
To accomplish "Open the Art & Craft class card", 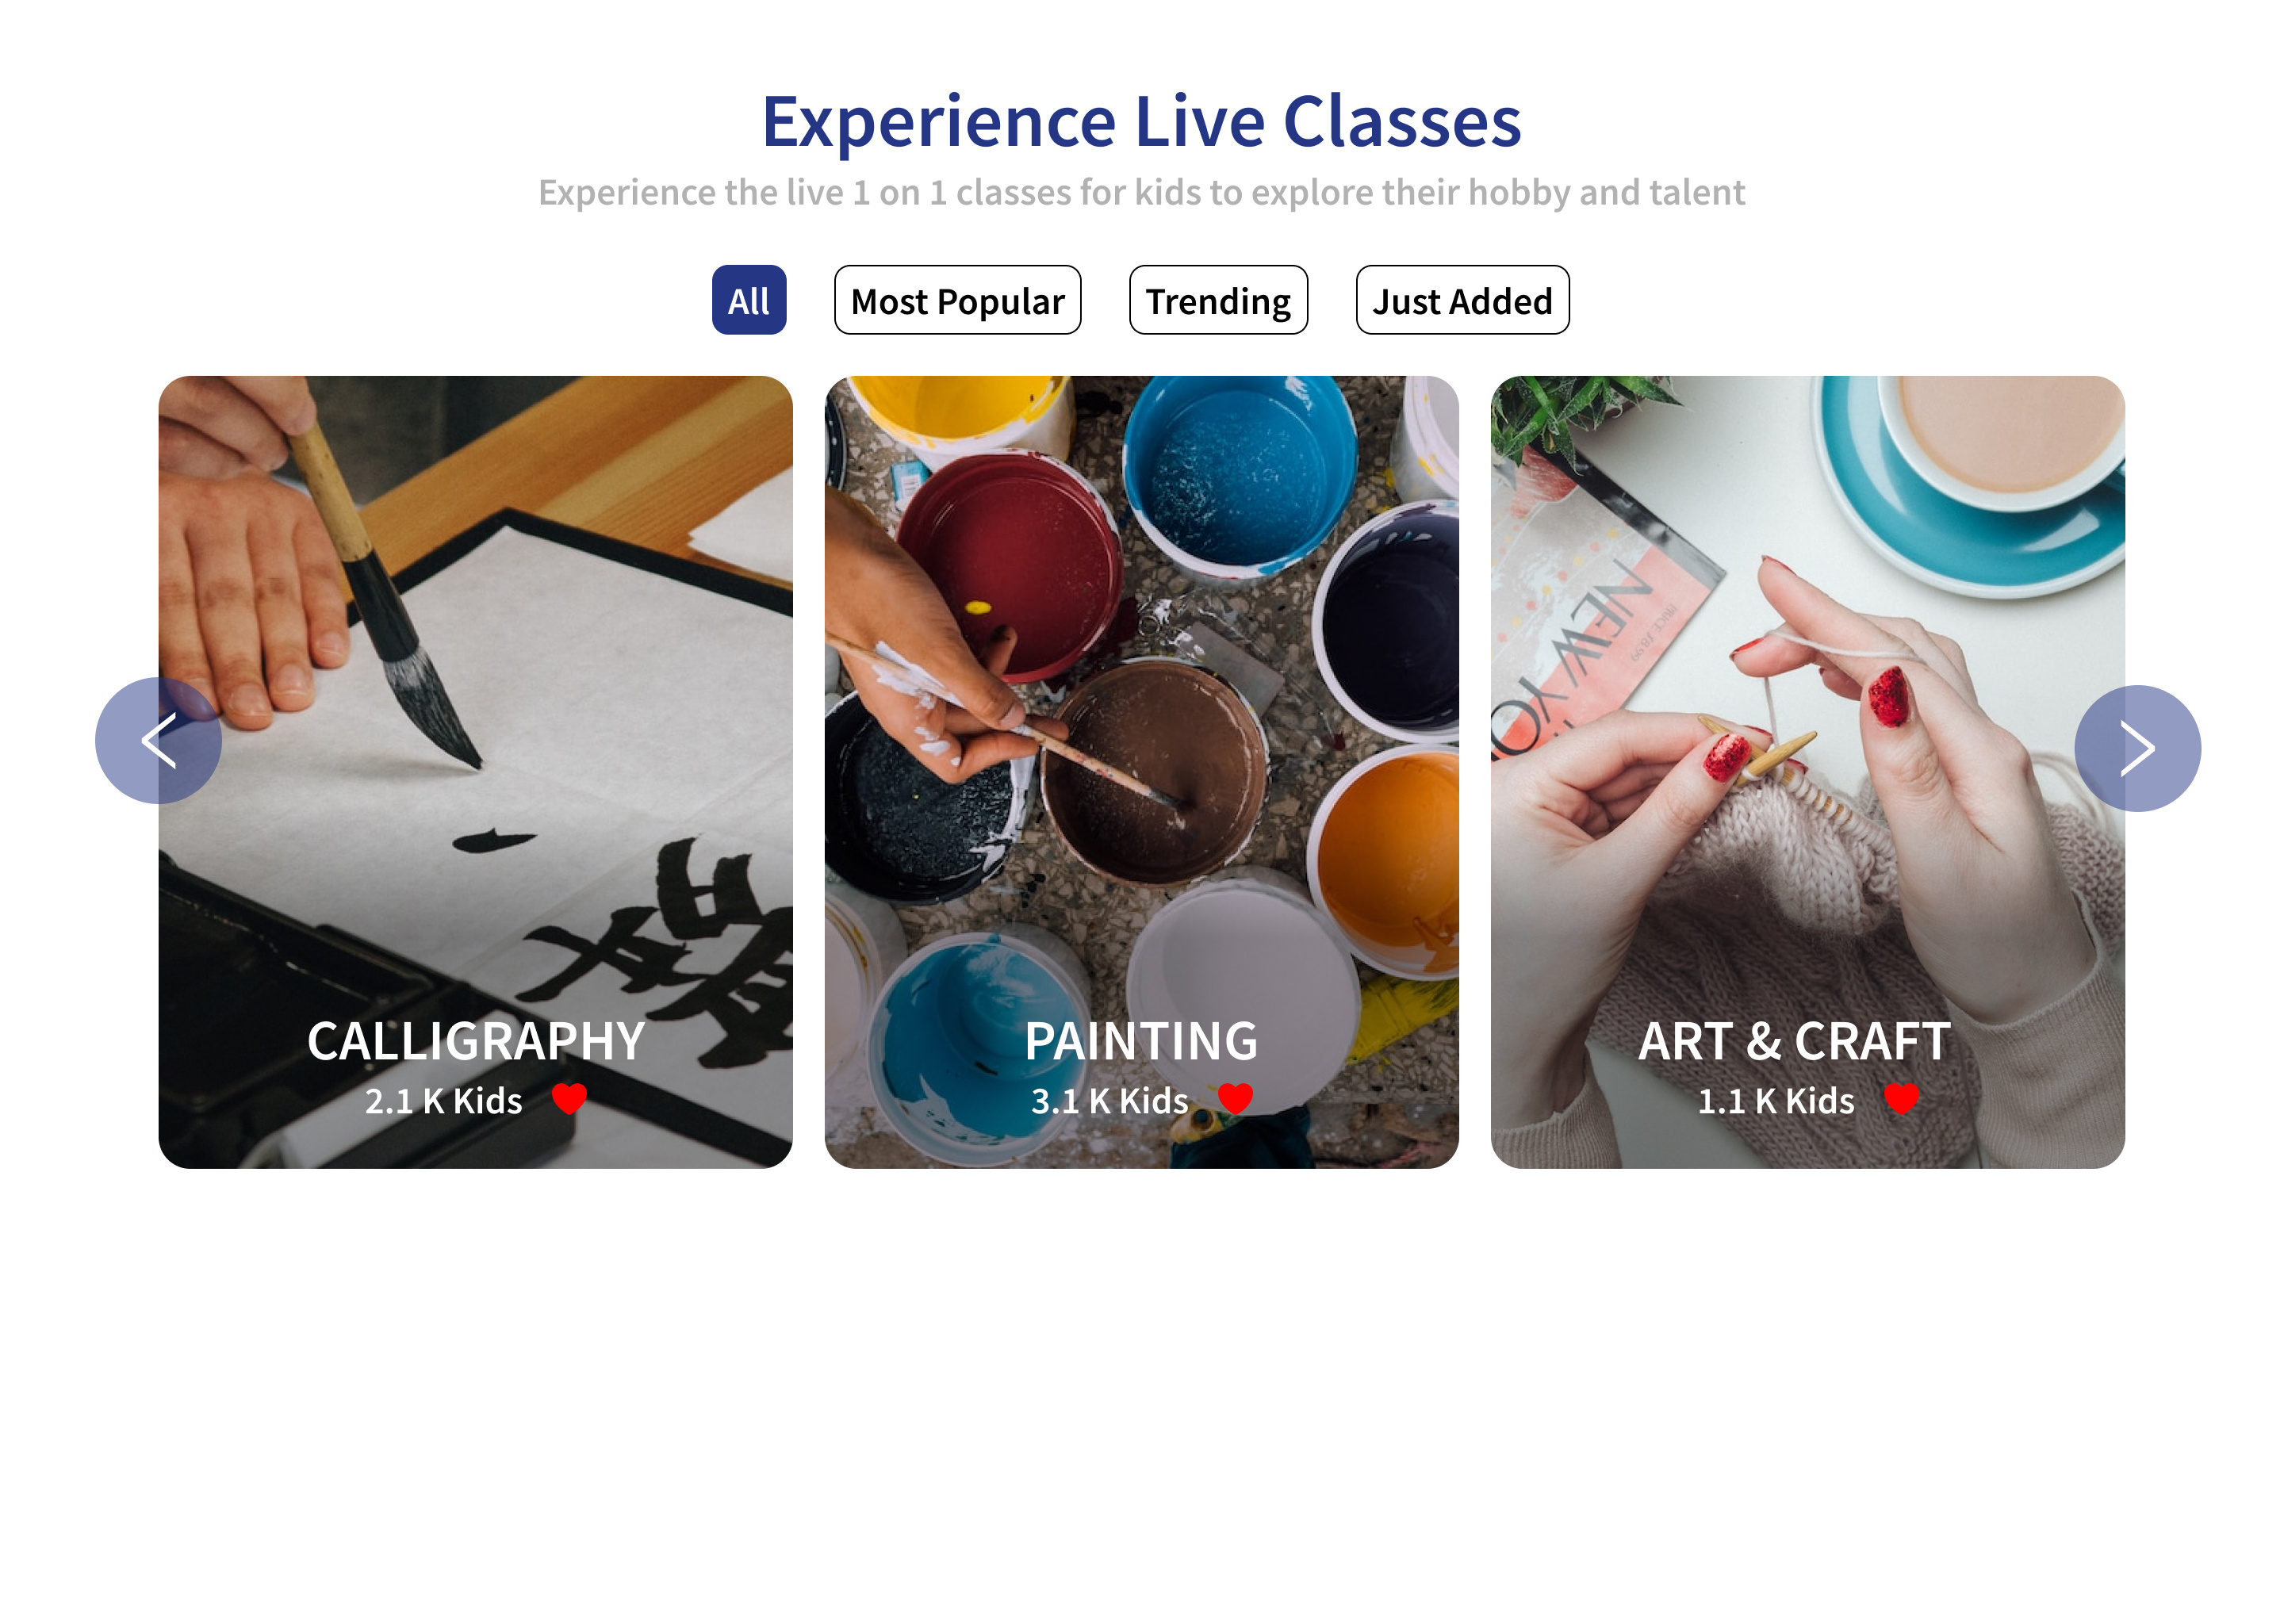I will tap(1808, 700).
